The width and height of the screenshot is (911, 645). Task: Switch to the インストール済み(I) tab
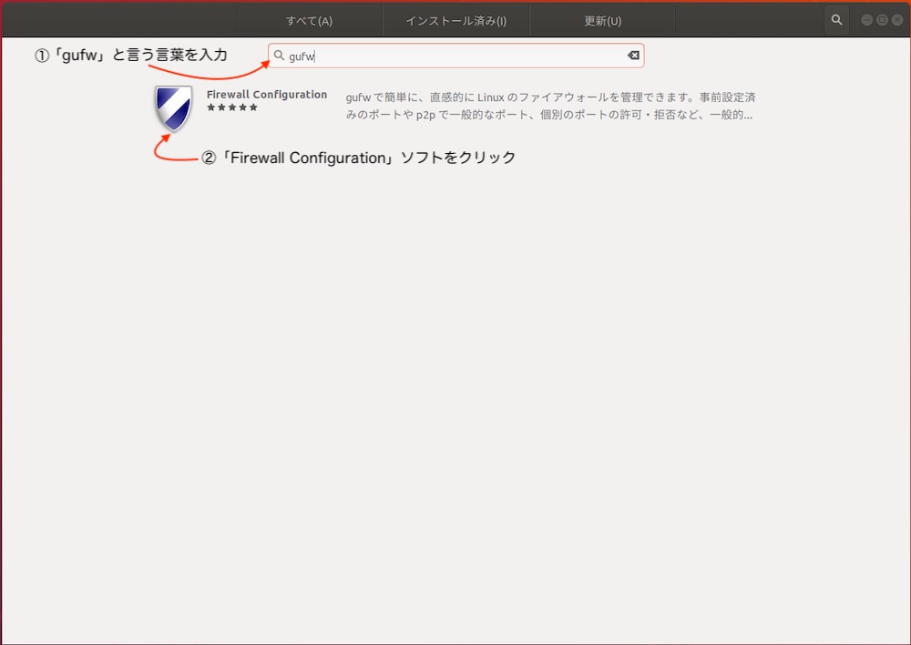456,21
